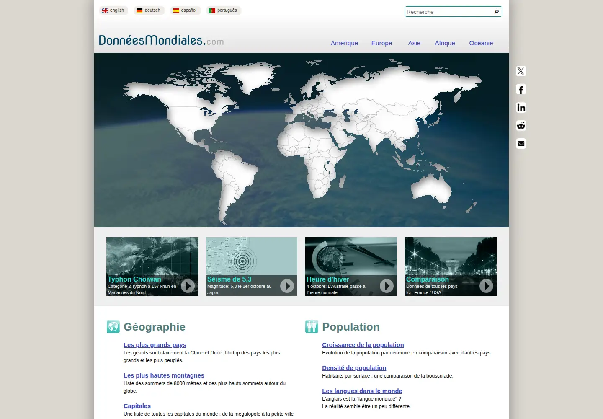
Task: Open Les plus grands pays link
Action: click(x=155, y=345)
